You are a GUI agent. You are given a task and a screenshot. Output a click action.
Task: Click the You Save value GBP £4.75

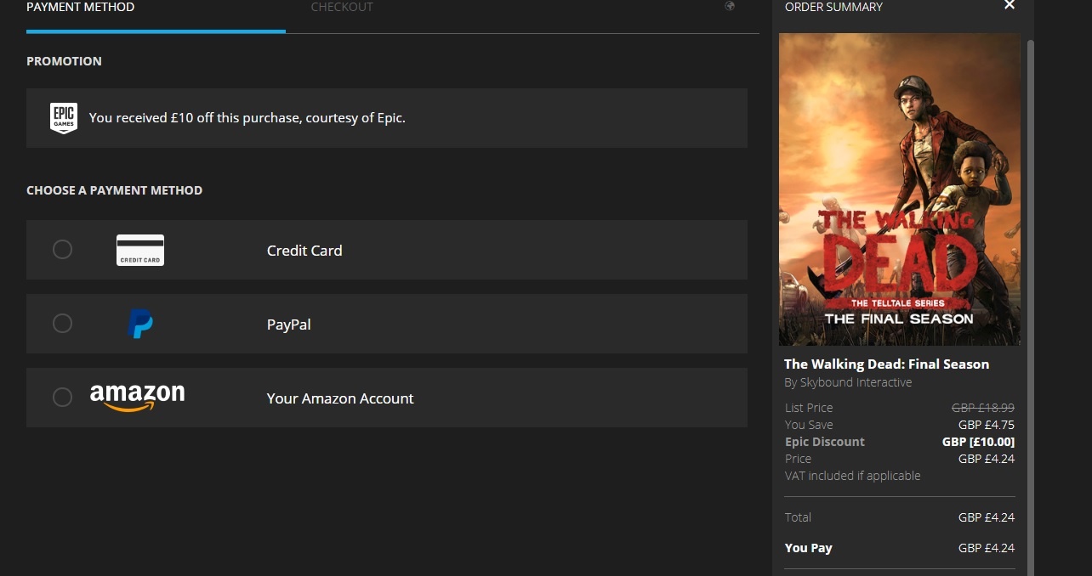(x=987, y=425)
